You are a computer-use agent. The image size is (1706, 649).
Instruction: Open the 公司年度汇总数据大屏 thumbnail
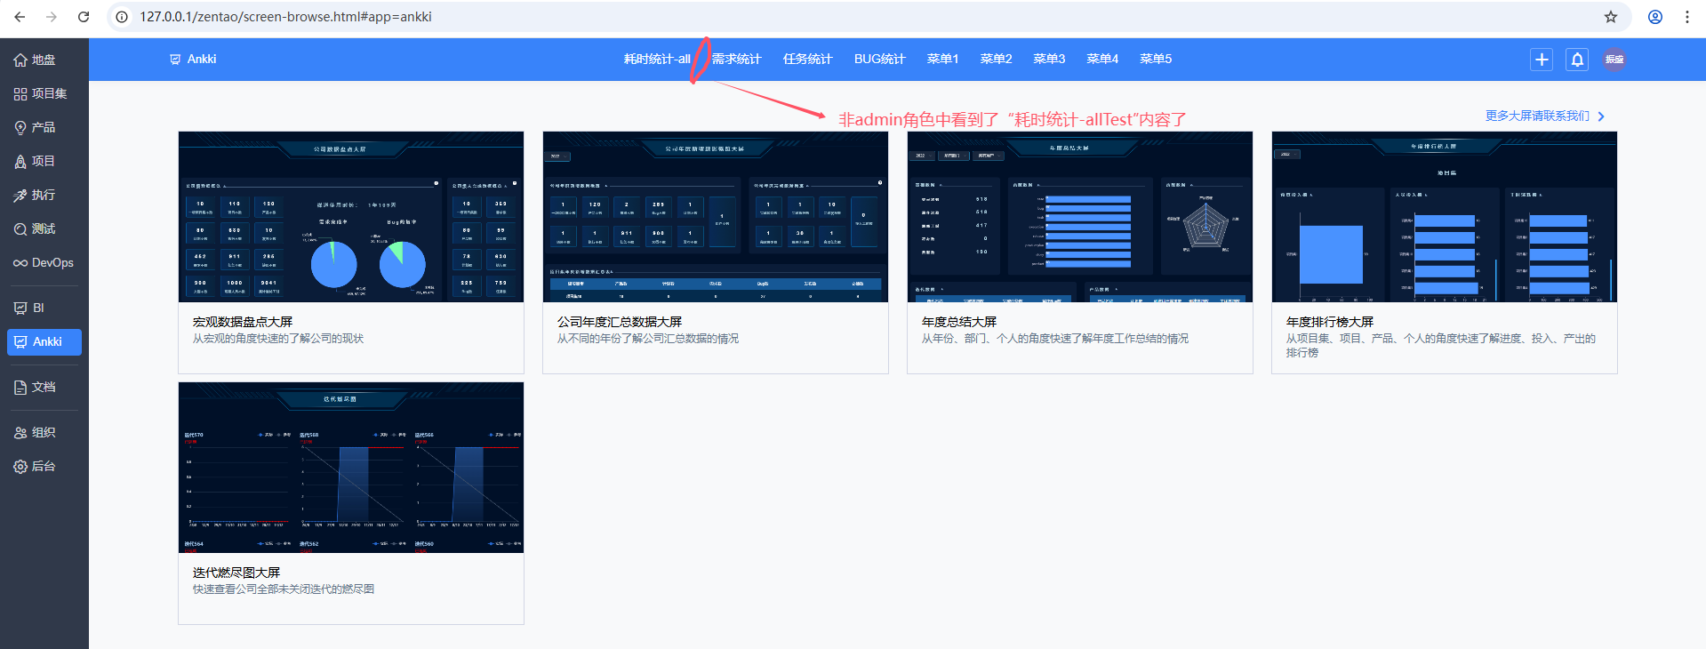716,217
